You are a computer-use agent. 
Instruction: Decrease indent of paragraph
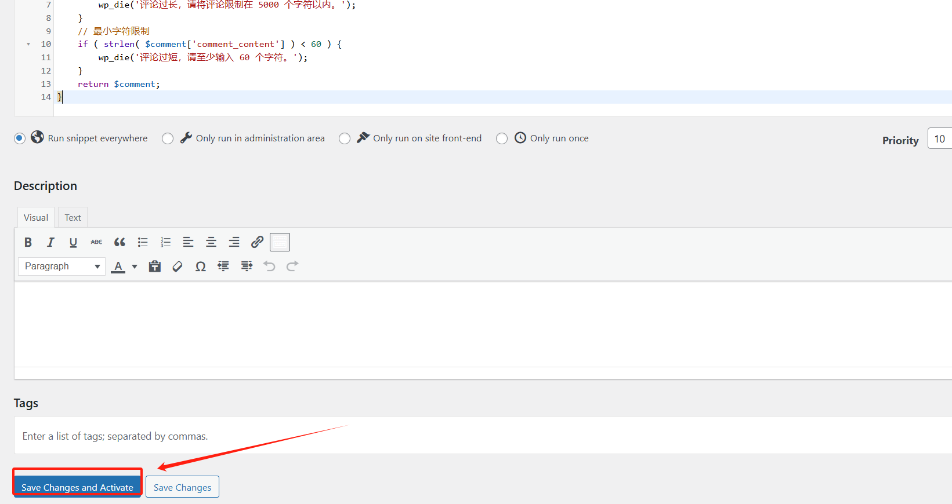tap(223, 266)
